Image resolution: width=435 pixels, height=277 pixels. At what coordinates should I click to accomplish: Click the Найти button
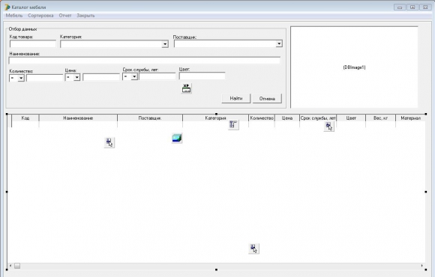pyautogui.click(x=236, y=98)
